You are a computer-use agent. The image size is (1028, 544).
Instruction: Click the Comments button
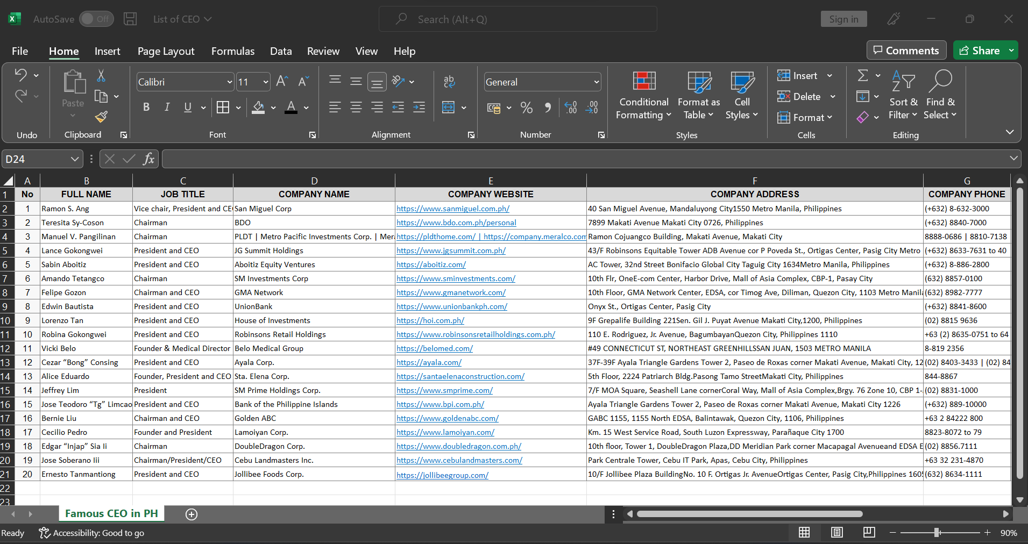coord(906,51)
